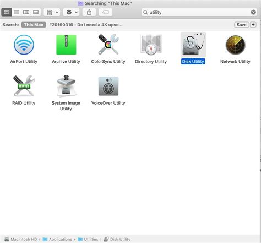Switch to list view in toolbar

coord(17,12)
